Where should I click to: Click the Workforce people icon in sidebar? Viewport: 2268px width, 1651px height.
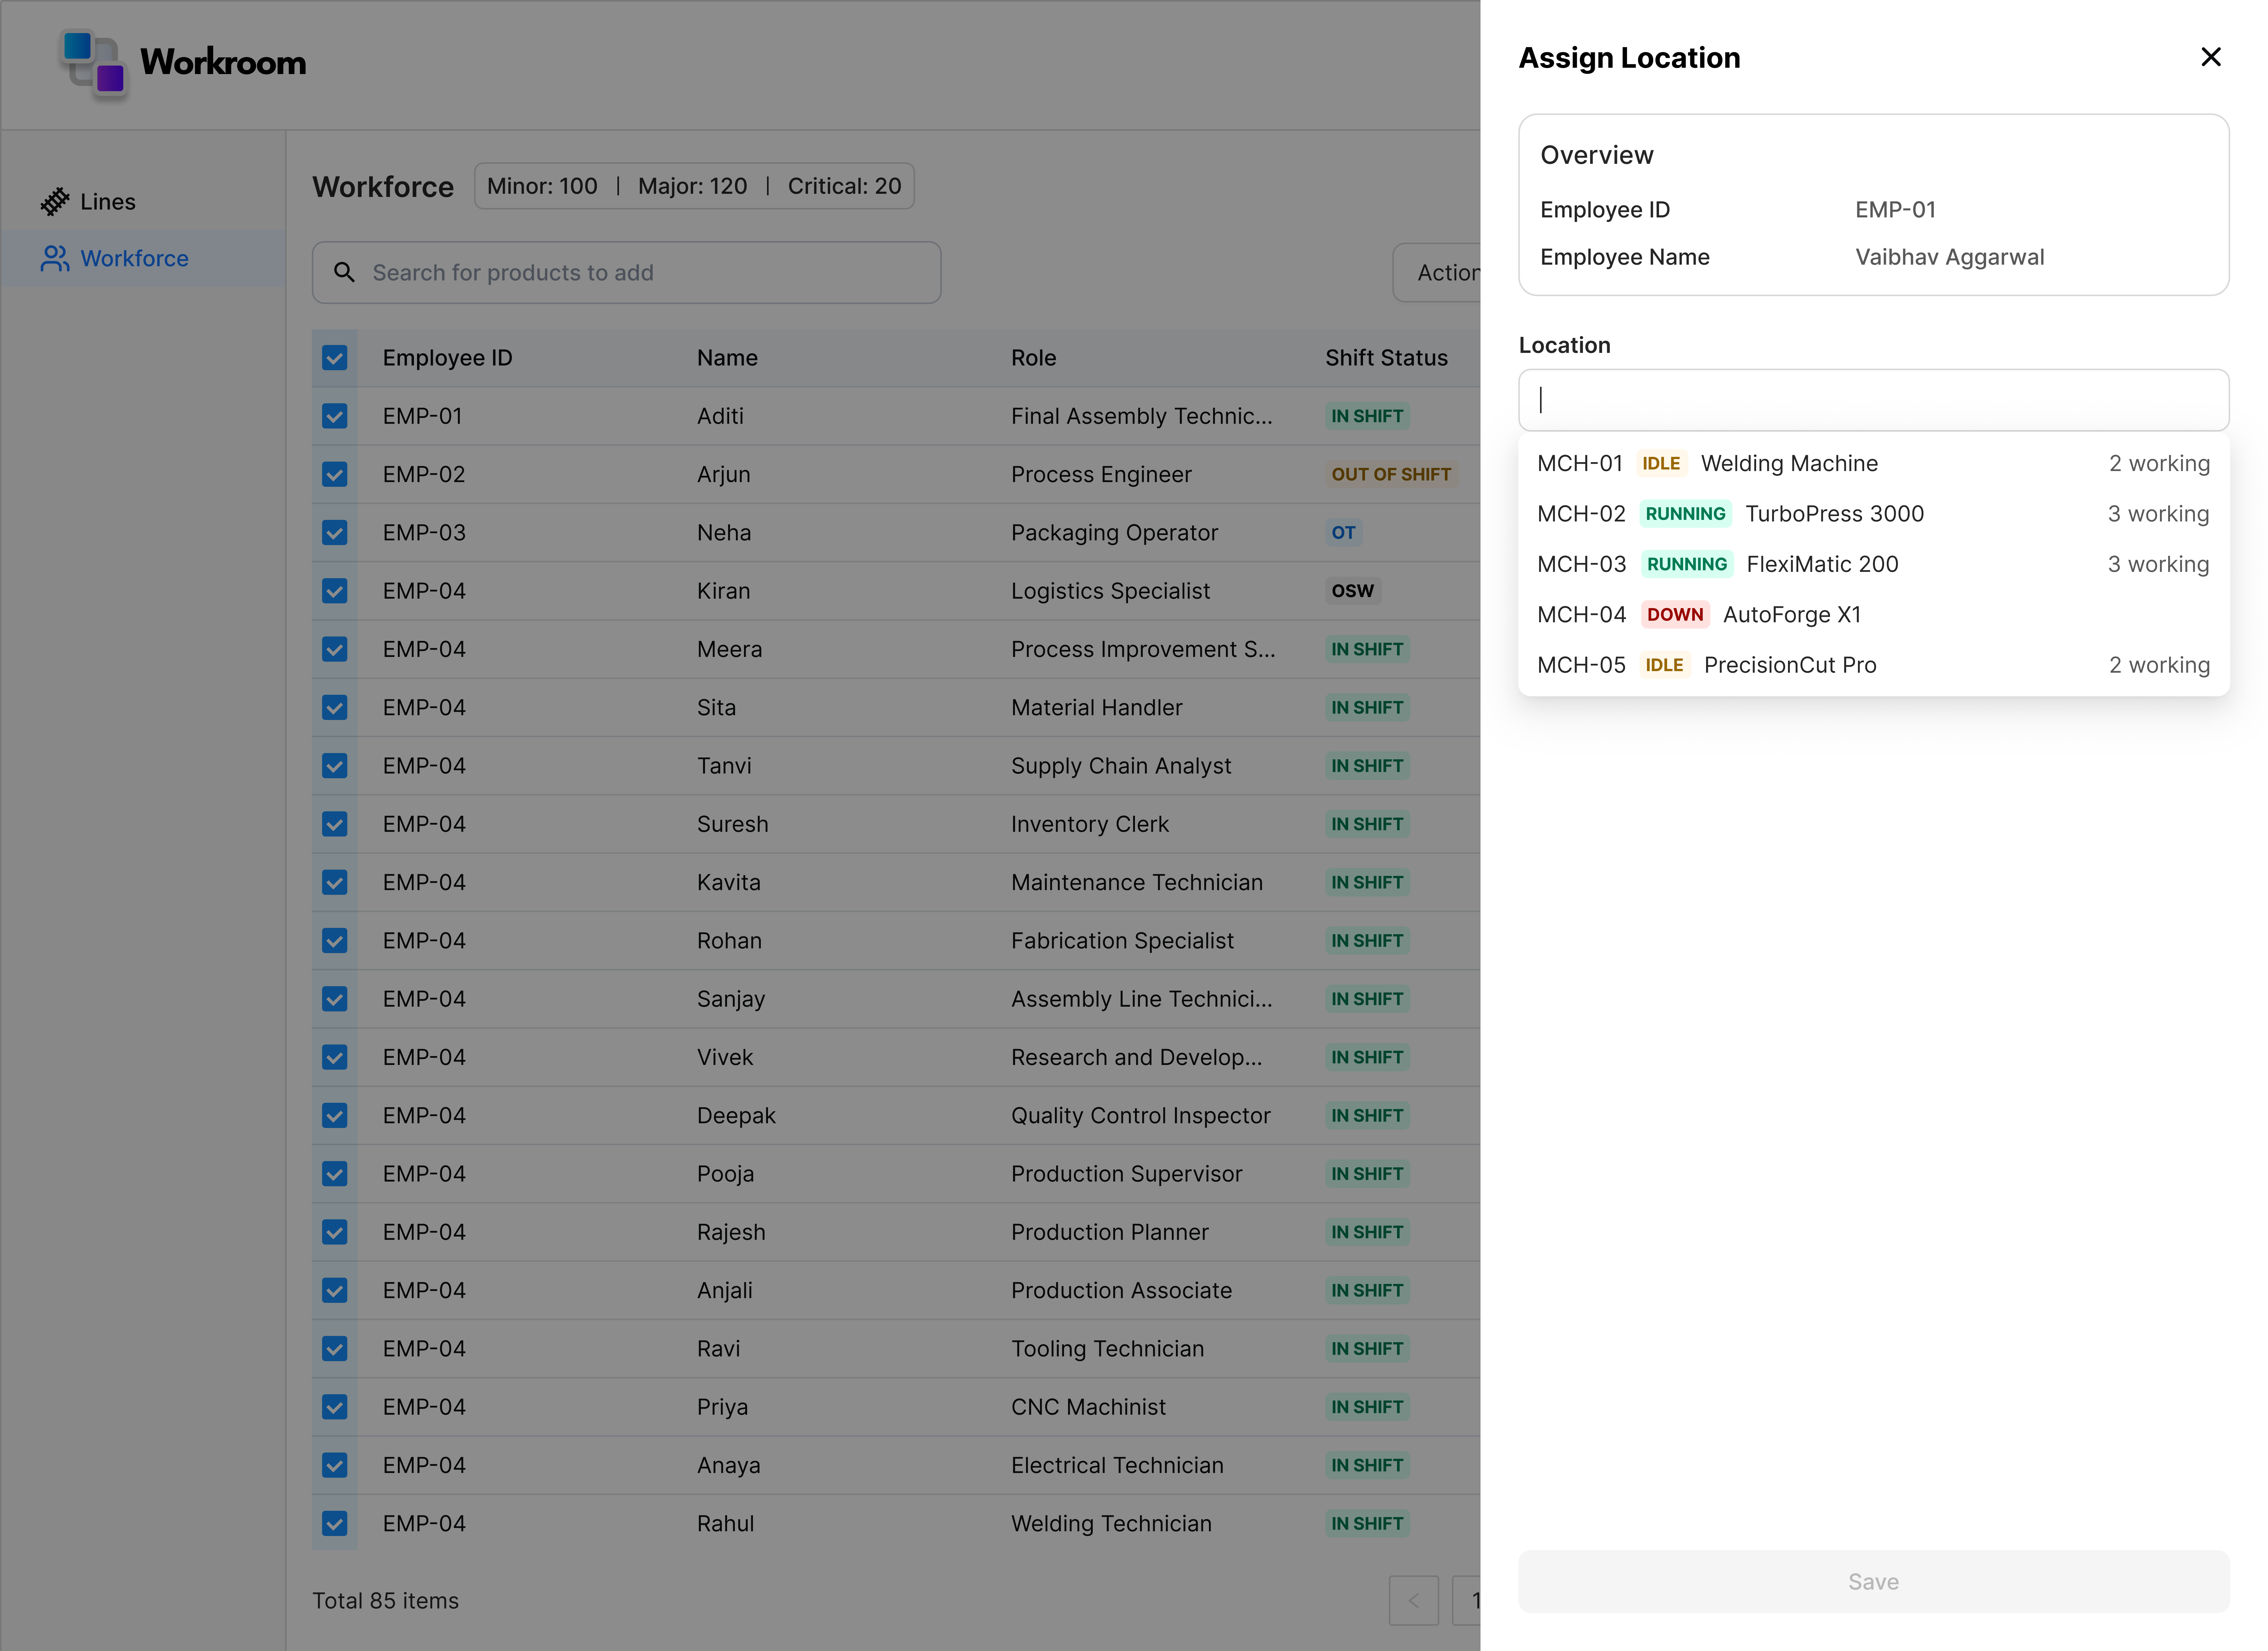57,258
